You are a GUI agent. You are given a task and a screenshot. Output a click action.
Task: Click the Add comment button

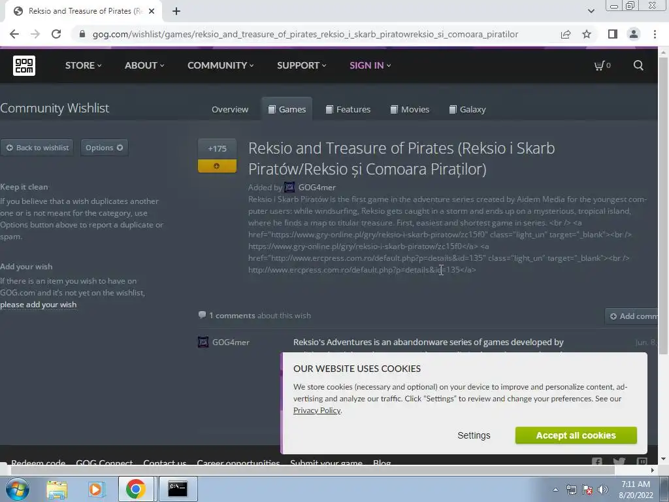click(632, 316)
